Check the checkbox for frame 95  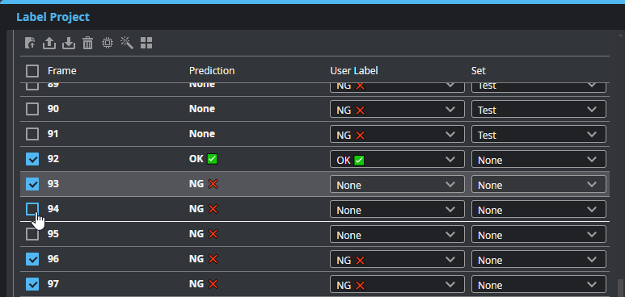pyautogui.click(x=32, y=234)
